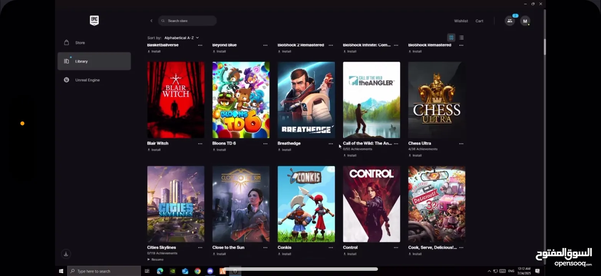Open Call of the Wild: The Angler cover

click(x=371, y=100)
